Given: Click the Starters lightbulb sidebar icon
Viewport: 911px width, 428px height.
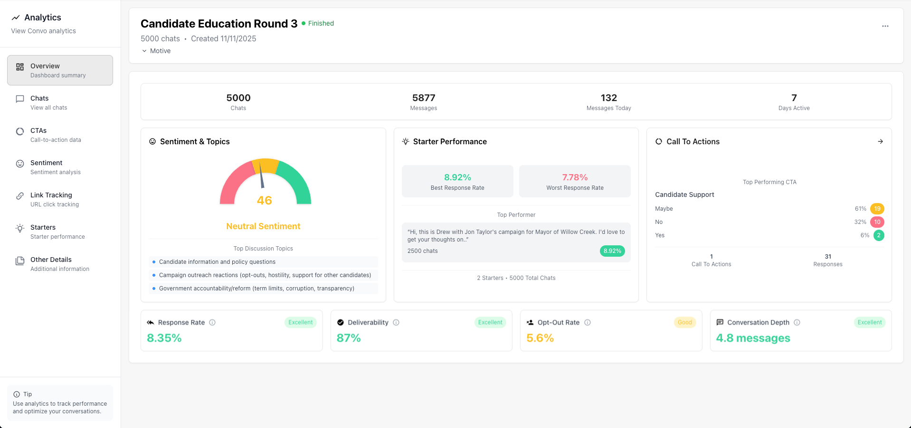Looking at the screenshot, I should [20, 228].
